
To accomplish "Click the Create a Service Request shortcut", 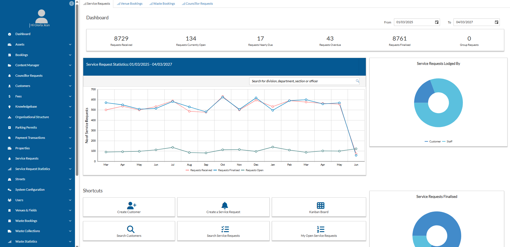I will coord(223,207).
